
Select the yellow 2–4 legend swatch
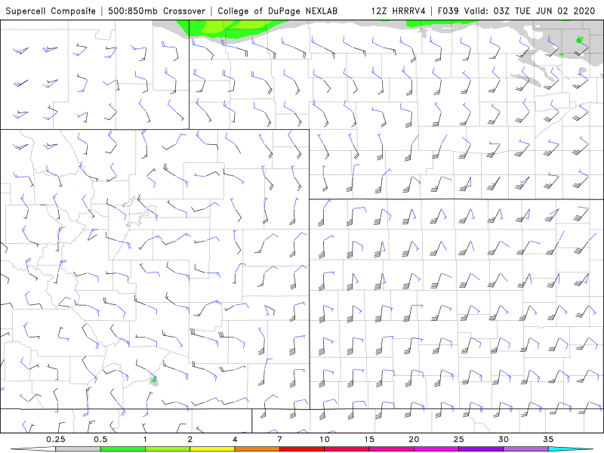212,449
